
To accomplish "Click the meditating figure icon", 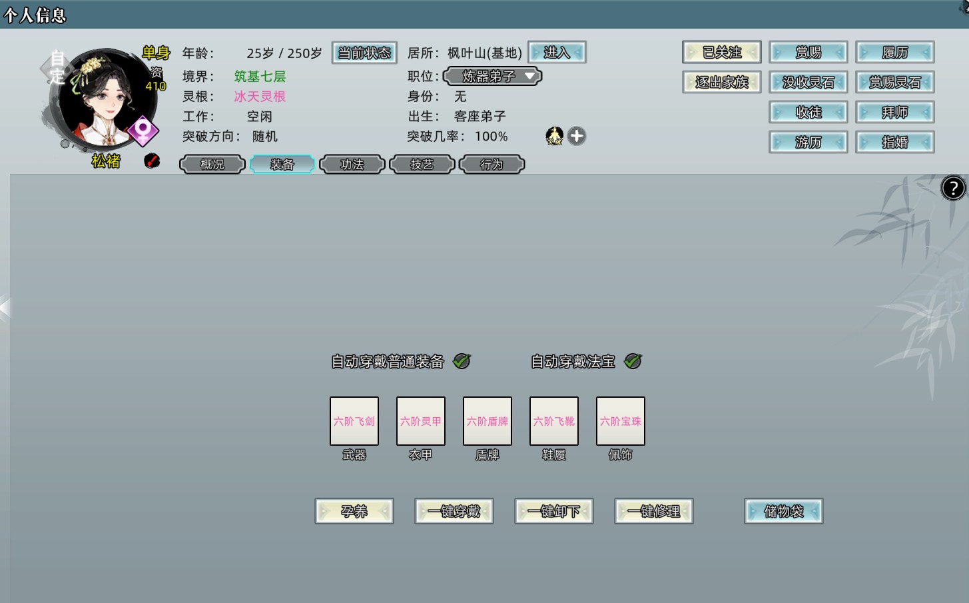I will [x=554, y=136].
